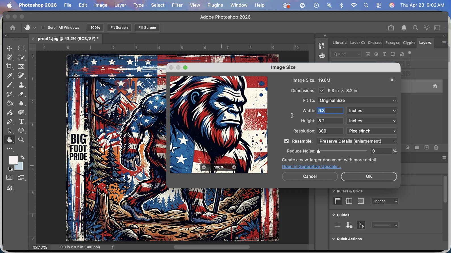Toggle transparency grid icon in Rulers & Grids
The width and height of the screenshot is (451, 253).
[361, 201]
